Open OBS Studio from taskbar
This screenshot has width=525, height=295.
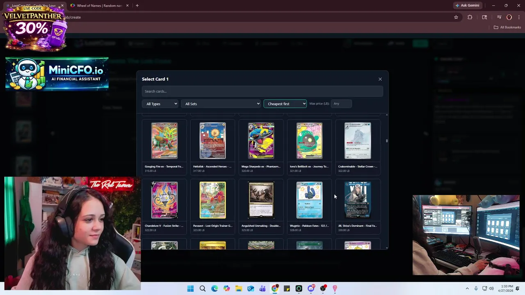323,289
